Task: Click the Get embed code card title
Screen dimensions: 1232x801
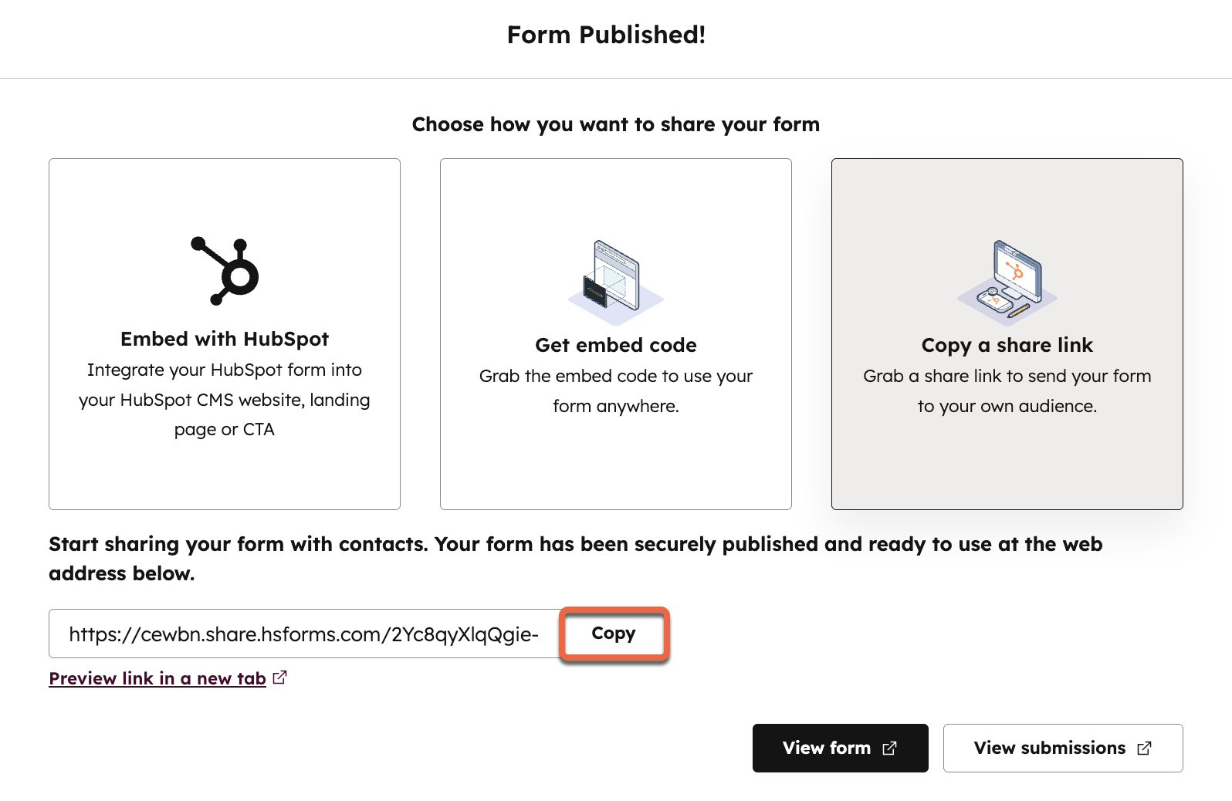Action: tap(615, 345)
